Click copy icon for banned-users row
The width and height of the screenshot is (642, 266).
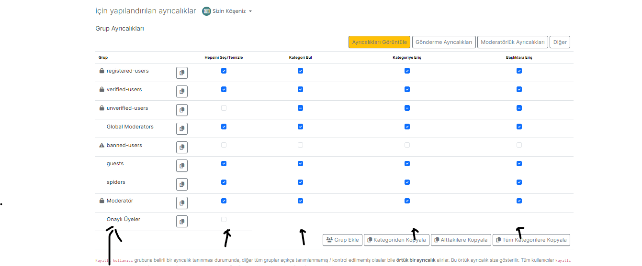pos(181,147)
